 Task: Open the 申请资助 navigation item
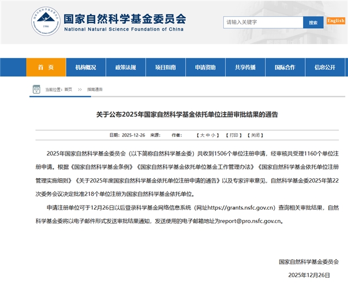click(205, 67)
